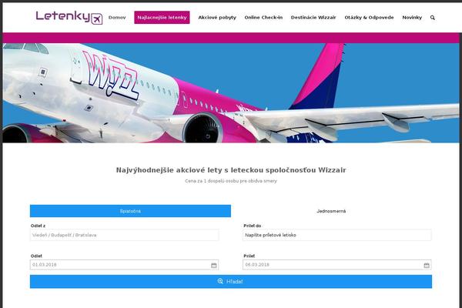
Task: Click the Hľadať search button
Action: (231, 282)
